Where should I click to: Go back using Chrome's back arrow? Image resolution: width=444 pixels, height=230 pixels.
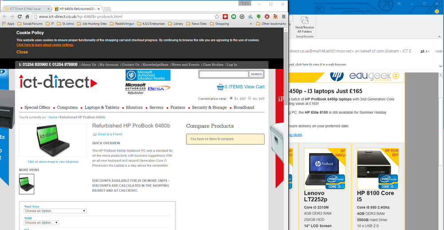pos(5,17)
